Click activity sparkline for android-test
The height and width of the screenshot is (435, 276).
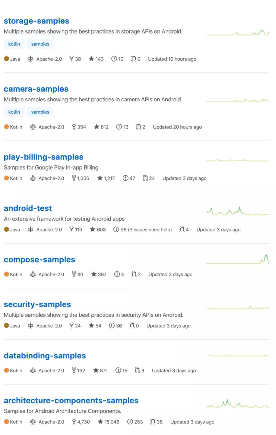pos(237,212)
